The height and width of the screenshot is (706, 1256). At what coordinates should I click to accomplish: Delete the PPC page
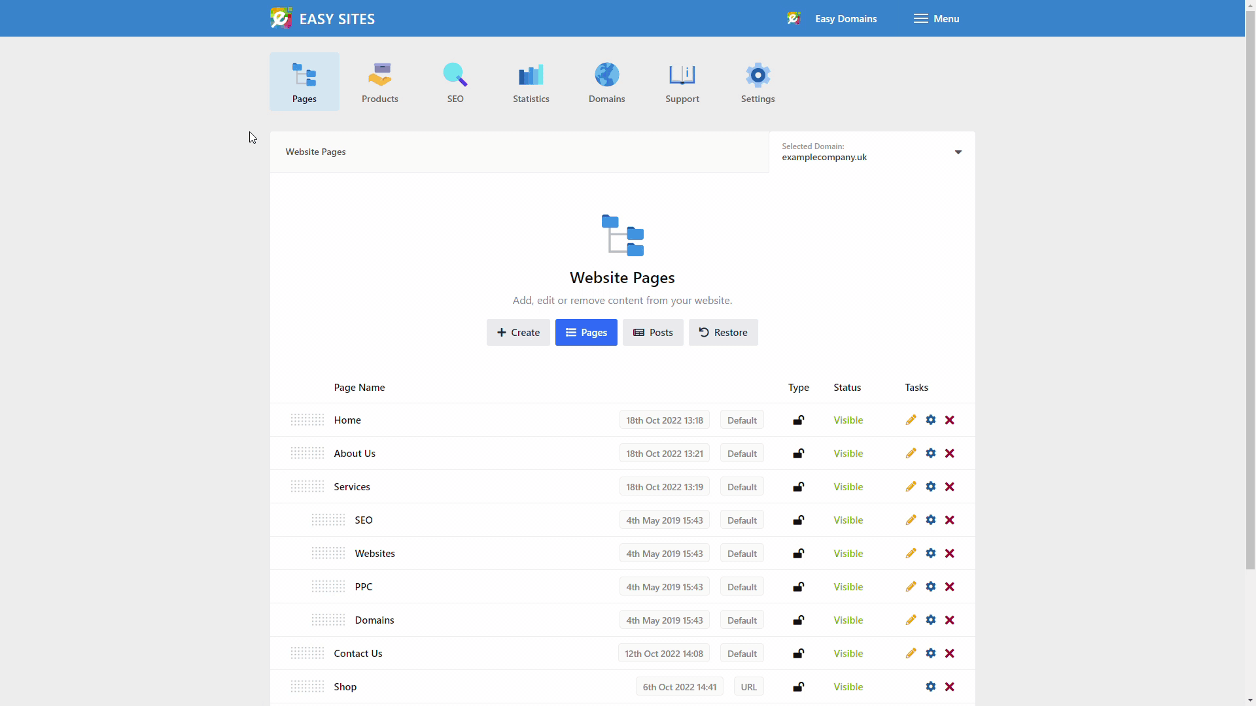pos(950,586)
